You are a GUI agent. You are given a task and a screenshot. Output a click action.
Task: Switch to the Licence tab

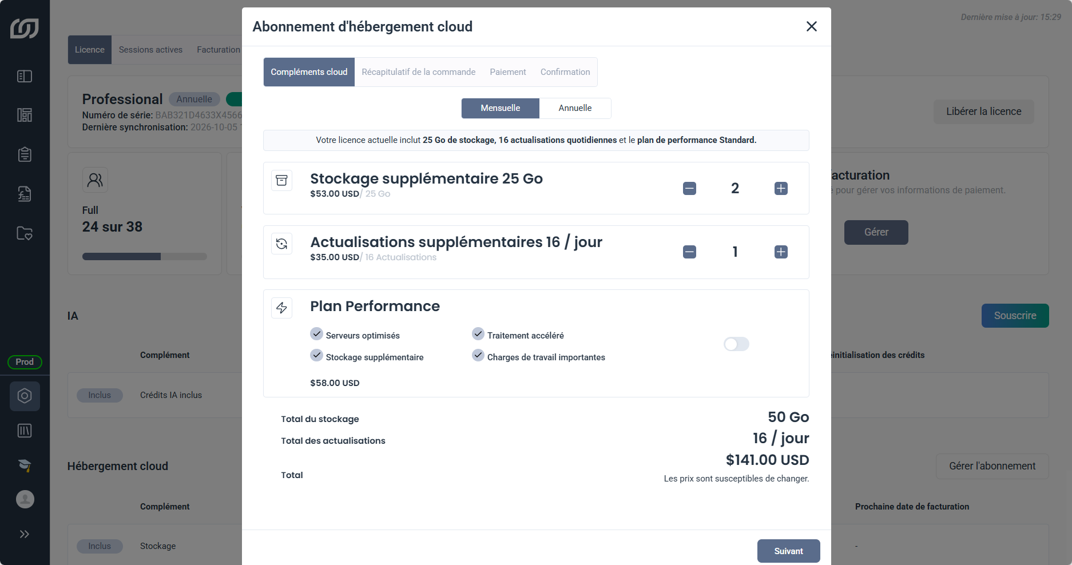coord(90,50)
